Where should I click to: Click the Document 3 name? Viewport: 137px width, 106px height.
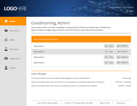[x=39, y=57]
